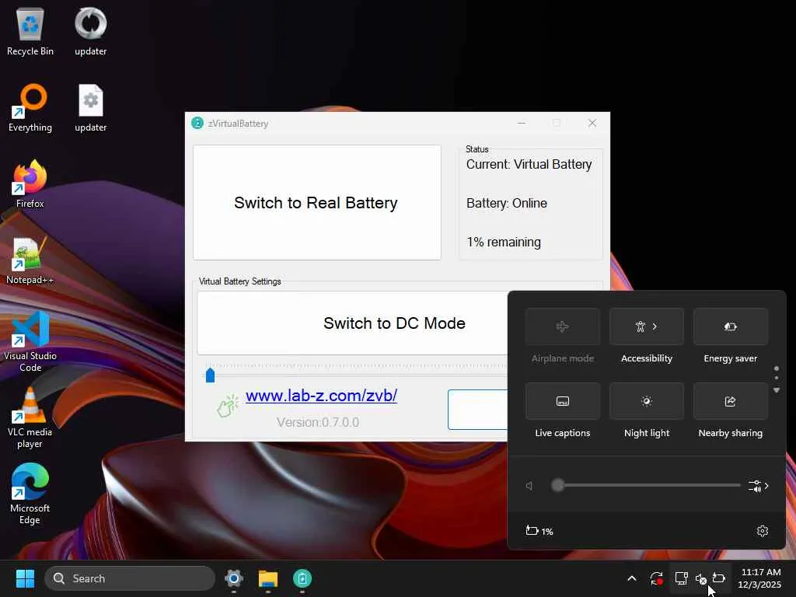Click the battery level slider thumb
The image size is (796, 597).
point(210,375)
